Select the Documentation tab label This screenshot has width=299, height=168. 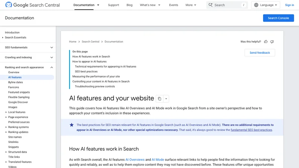pos(84,5)
